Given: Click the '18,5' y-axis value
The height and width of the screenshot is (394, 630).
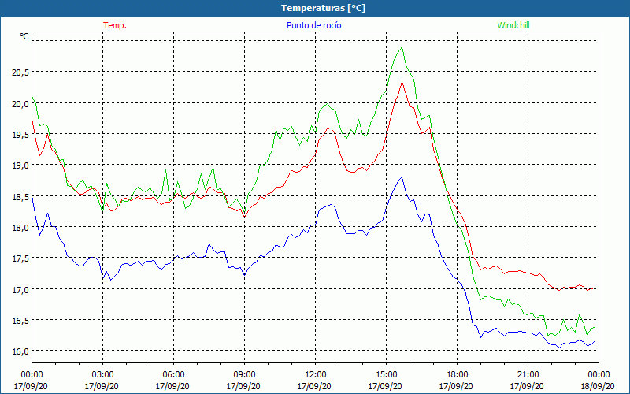Looking at the screenshot, I should (20, 196).
